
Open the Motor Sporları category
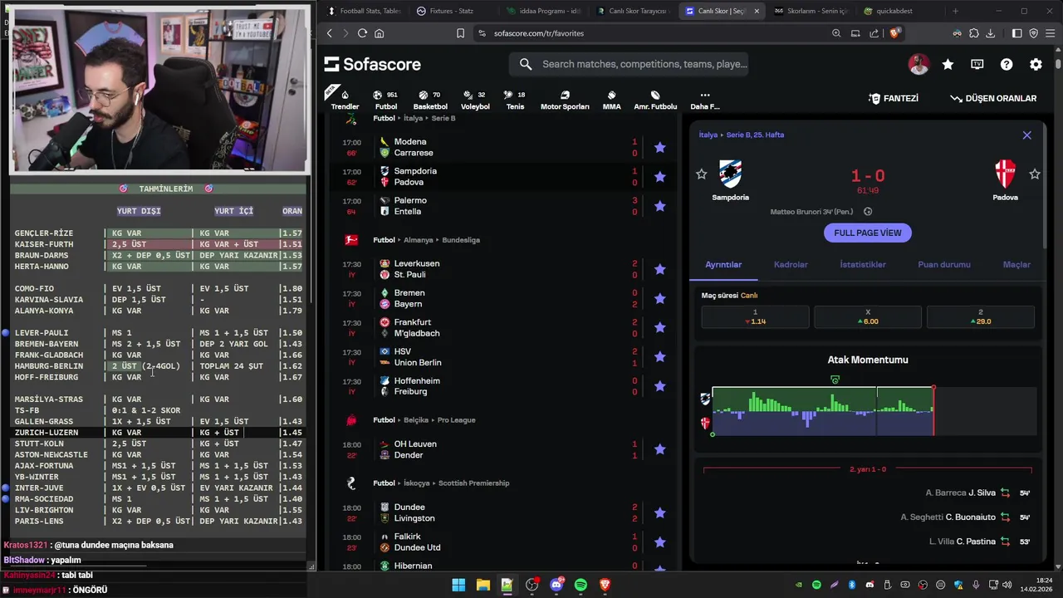click(x=565, y=99)
